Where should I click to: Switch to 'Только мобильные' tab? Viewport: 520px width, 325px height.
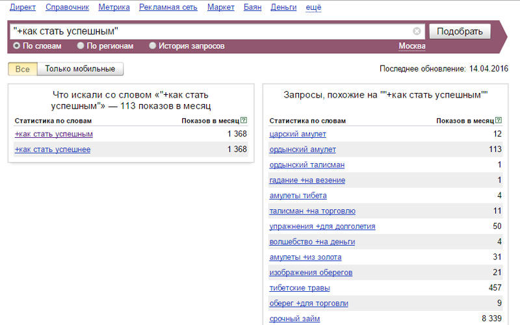point(80,69)
